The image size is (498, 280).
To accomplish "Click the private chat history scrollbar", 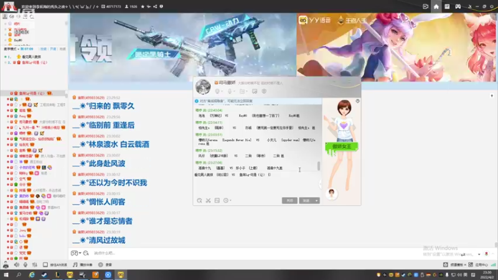I will click(319, 166).
